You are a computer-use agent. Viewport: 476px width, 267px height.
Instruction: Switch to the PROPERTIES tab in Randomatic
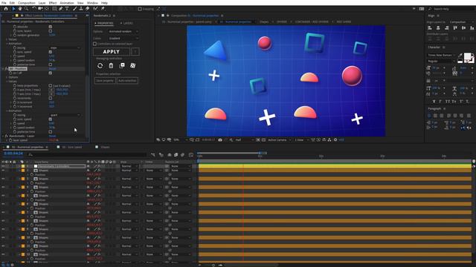[x=104, y=23]
